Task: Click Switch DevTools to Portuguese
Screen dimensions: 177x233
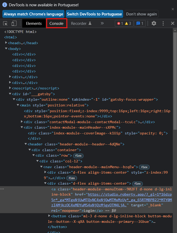Action: pyautogui.click(x=94, y=14)
